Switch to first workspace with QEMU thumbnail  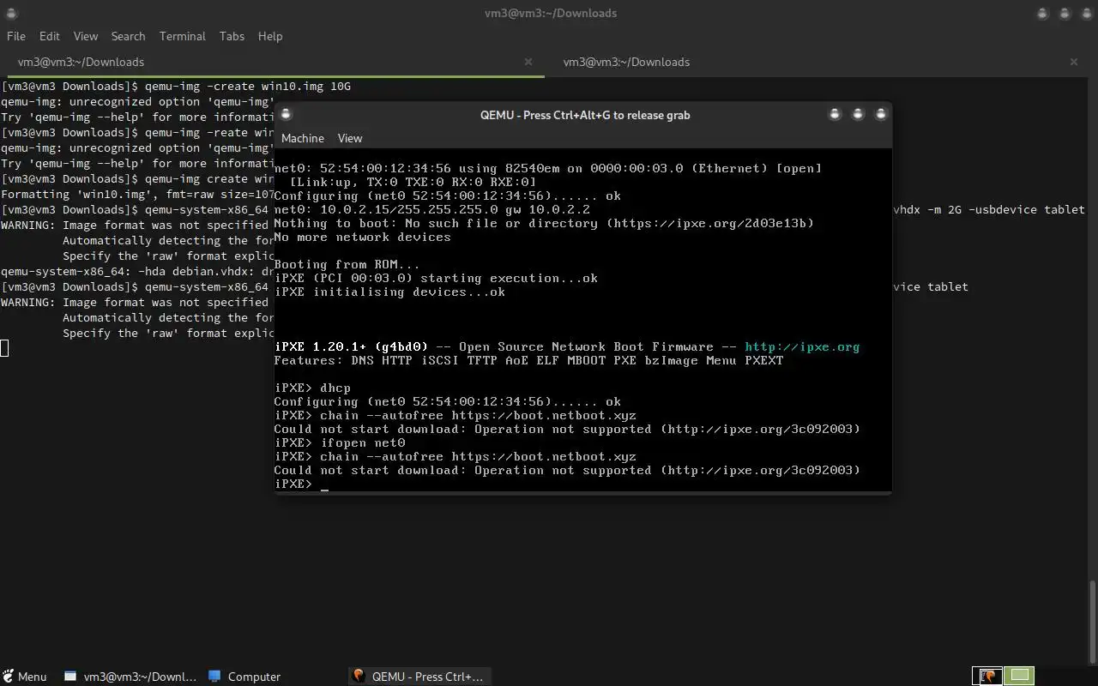click(987, 677)
